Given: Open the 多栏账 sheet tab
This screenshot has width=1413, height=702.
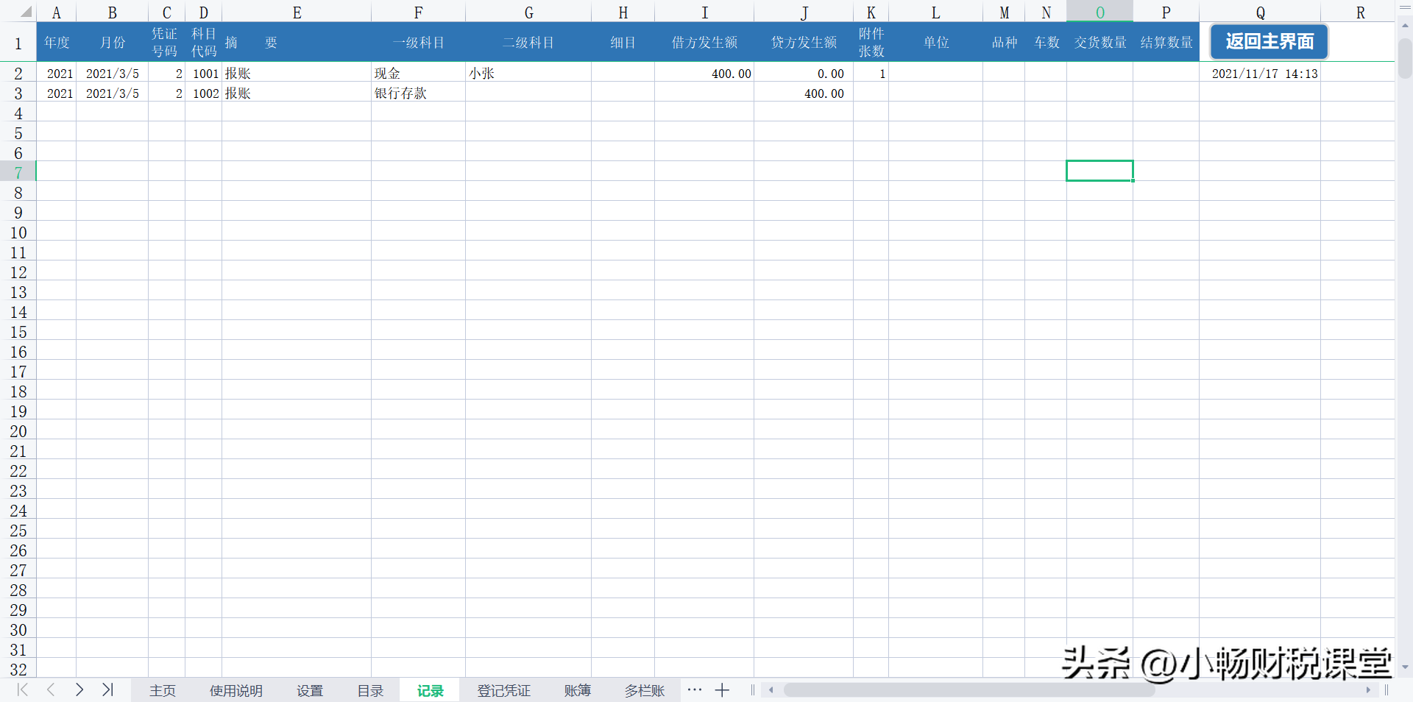Looking at the screenshot, I should (645, 691).
